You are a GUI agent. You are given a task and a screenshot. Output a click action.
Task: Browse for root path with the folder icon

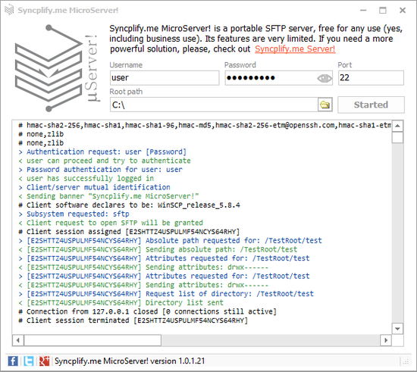pos(325,105)
